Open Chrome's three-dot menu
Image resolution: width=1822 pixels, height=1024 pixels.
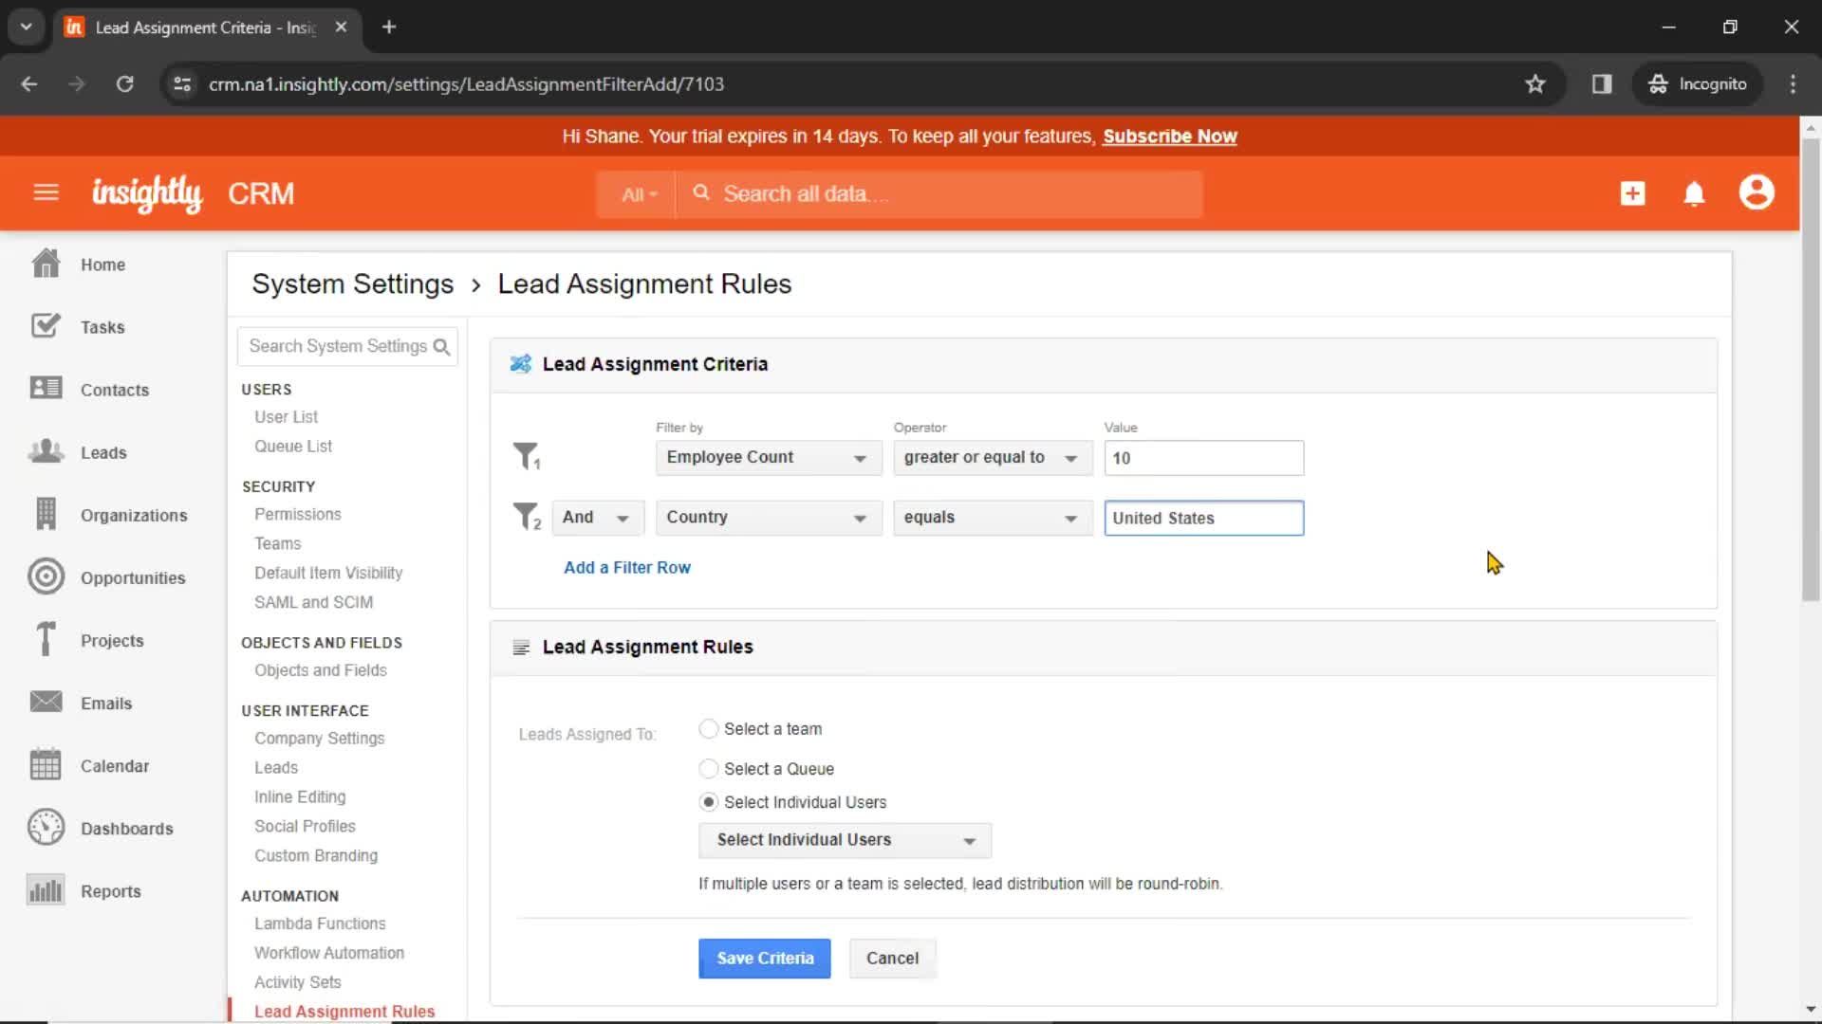[1793, 83]
